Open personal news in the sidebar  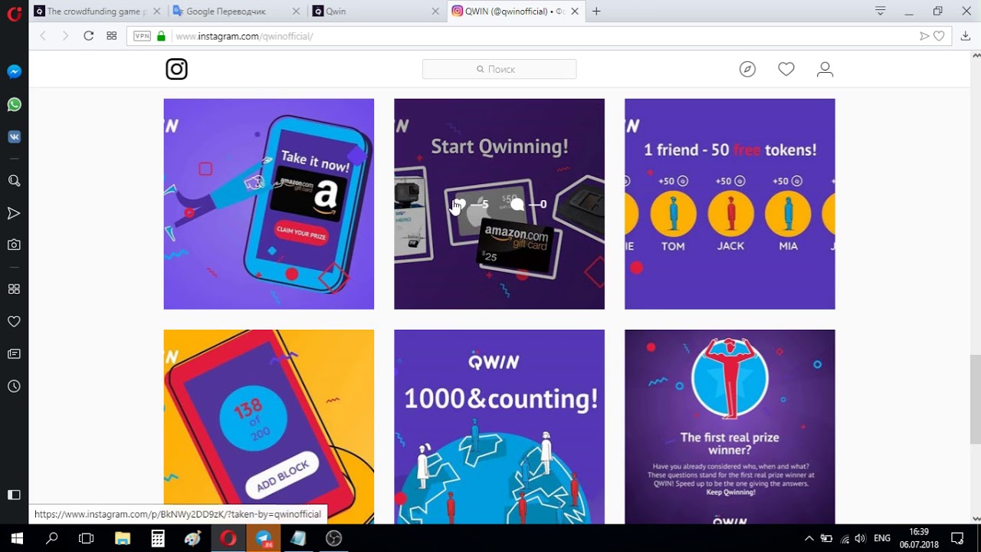14,353
